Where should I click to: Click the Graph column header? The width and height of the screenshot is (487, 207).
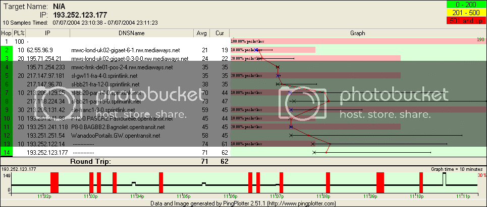(x=358, y=33)
